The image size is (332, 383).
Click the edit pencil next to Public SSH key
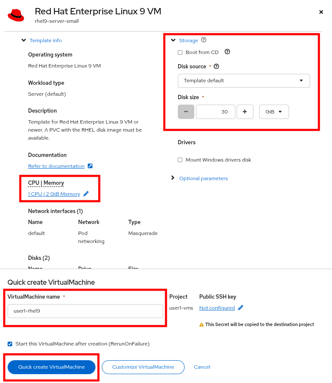(240, 308)
